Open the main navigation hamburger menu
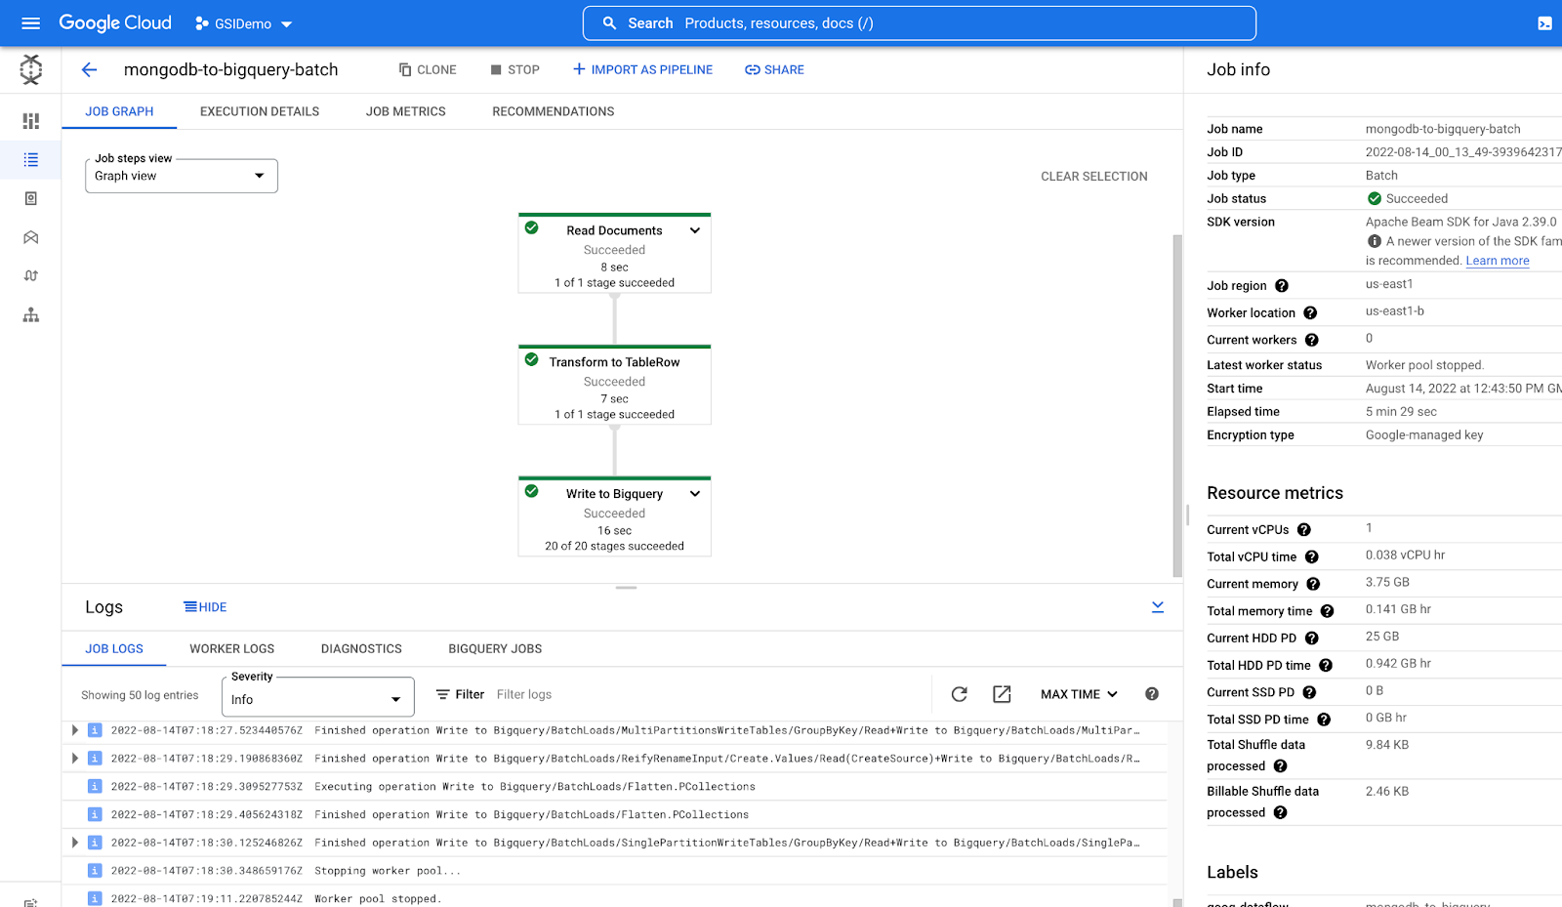This screenshot has width=1562, height=907. pos(30,23)
